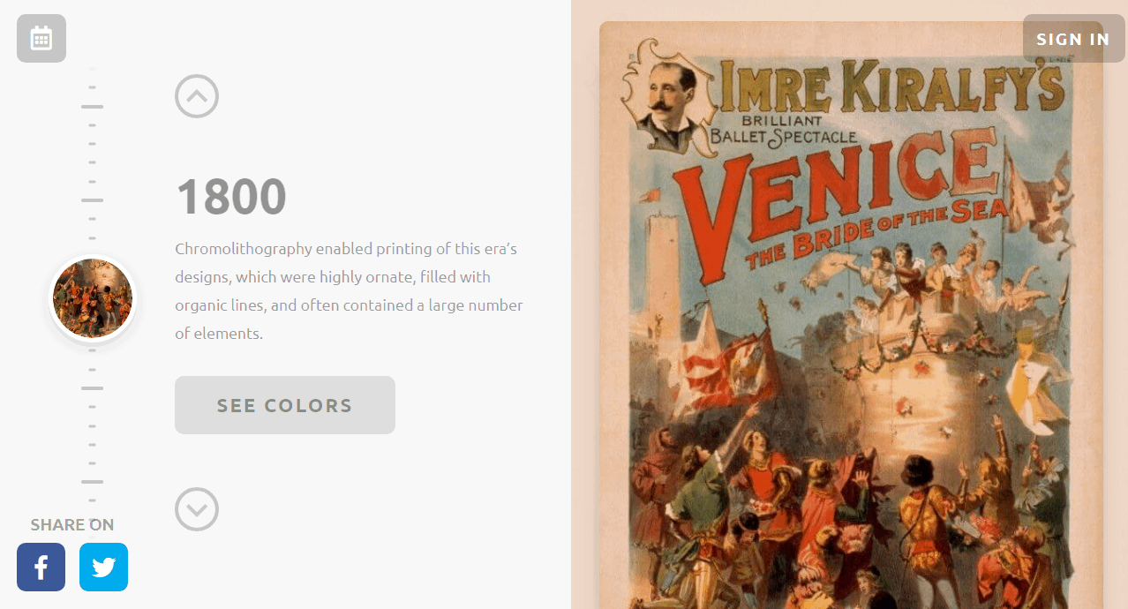Click the short tick directly above the thumbnail
The image size is (1128, 609).
pos(93,237)
